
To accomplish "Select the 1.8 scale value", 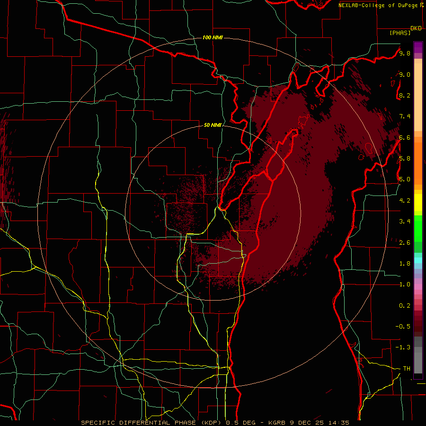I will pos(405,264).
